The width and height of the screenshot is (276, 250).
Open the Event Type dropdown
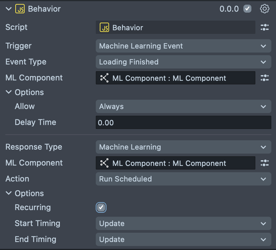tap(183, 62)
